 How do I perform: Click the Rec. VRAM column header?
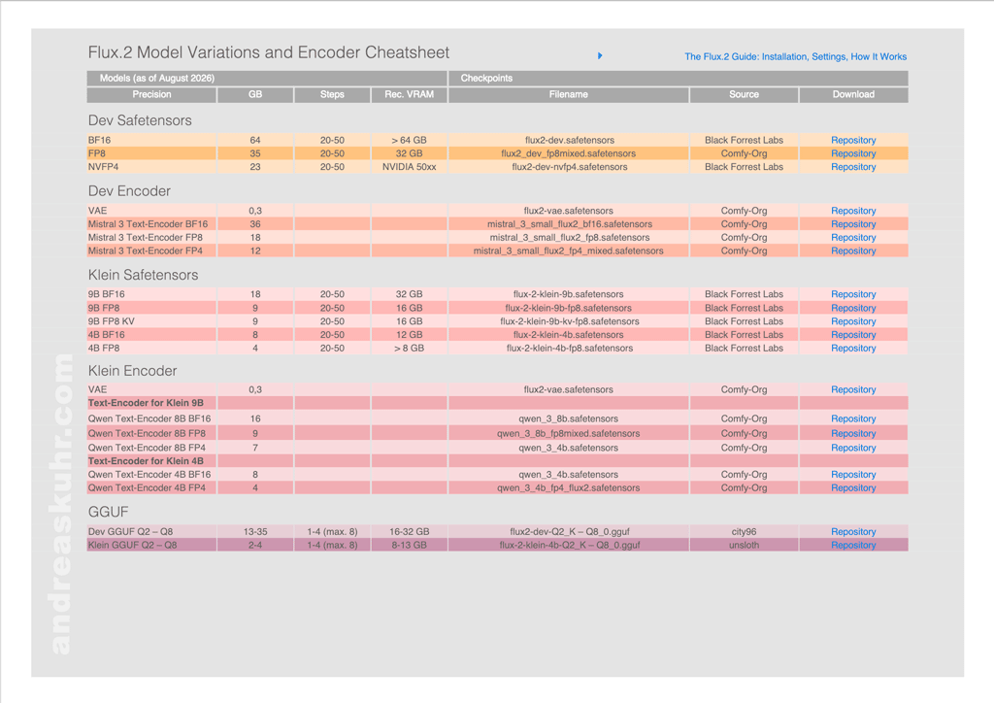coord(409,94)
